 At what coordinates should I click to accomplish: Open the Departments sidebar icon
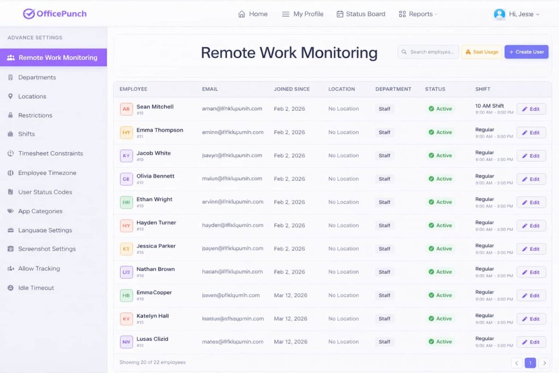click(10, 78)
